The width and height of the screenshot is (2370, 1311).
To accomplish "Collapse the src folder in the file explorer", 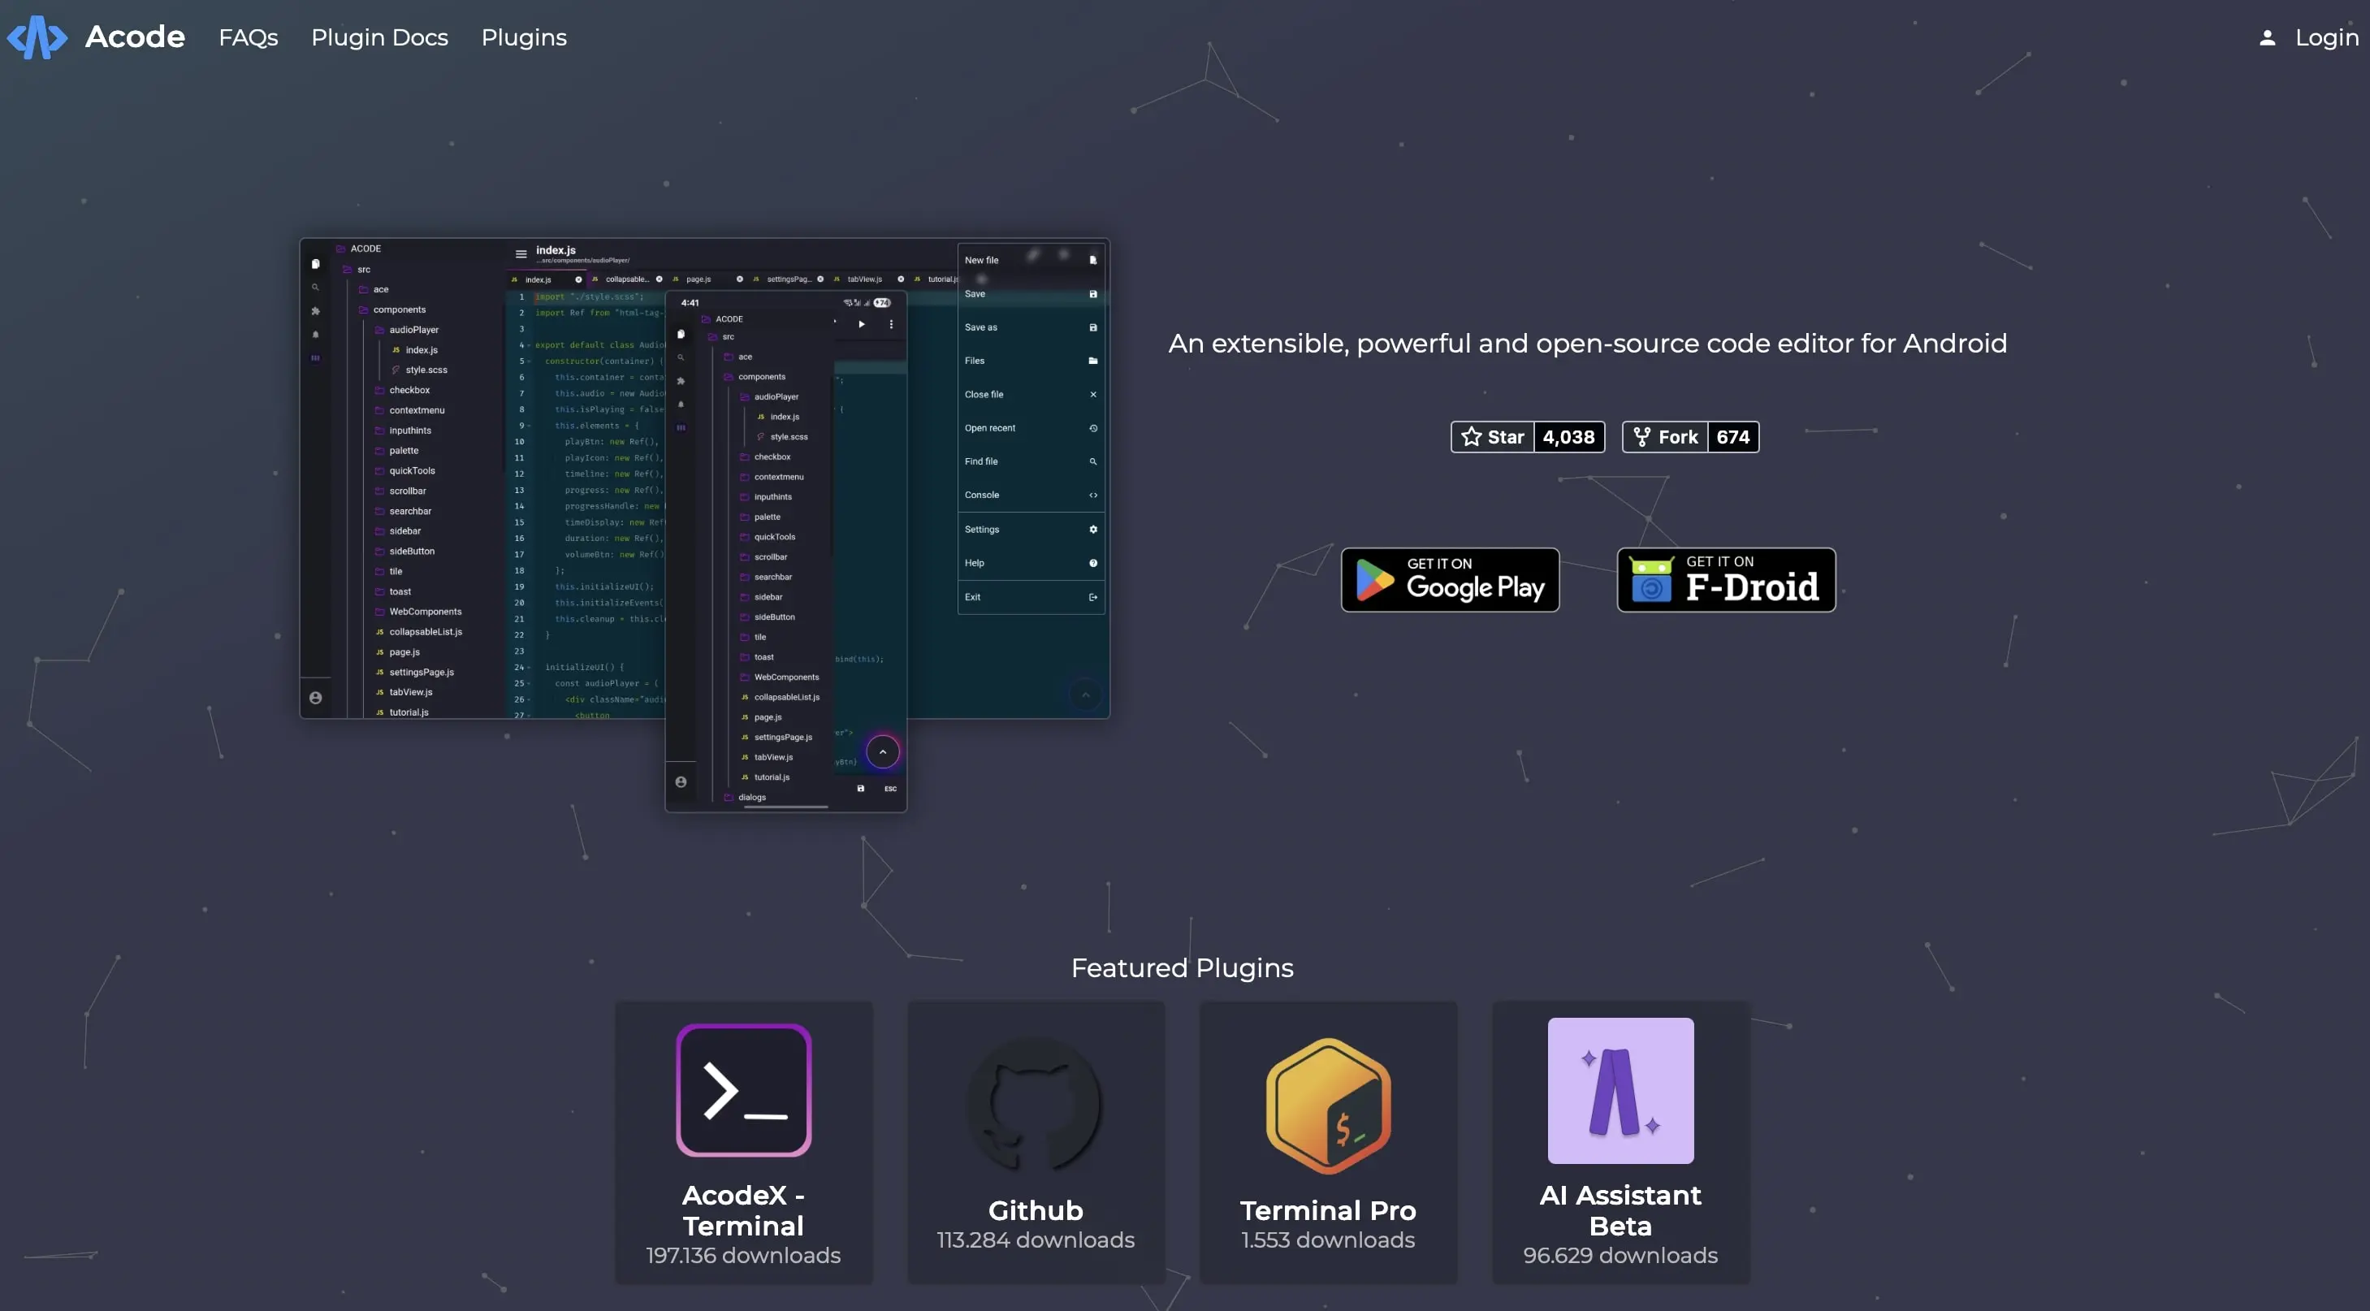I will pos(365,270).
